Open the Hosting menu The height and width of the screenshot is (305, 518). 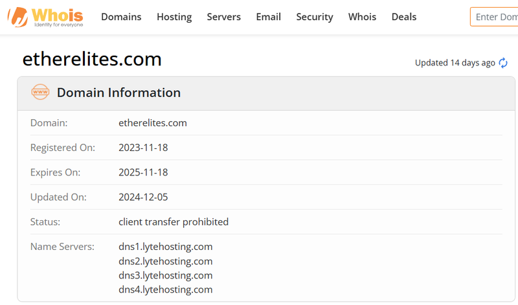pyautogui.click(x=174, y=17)
